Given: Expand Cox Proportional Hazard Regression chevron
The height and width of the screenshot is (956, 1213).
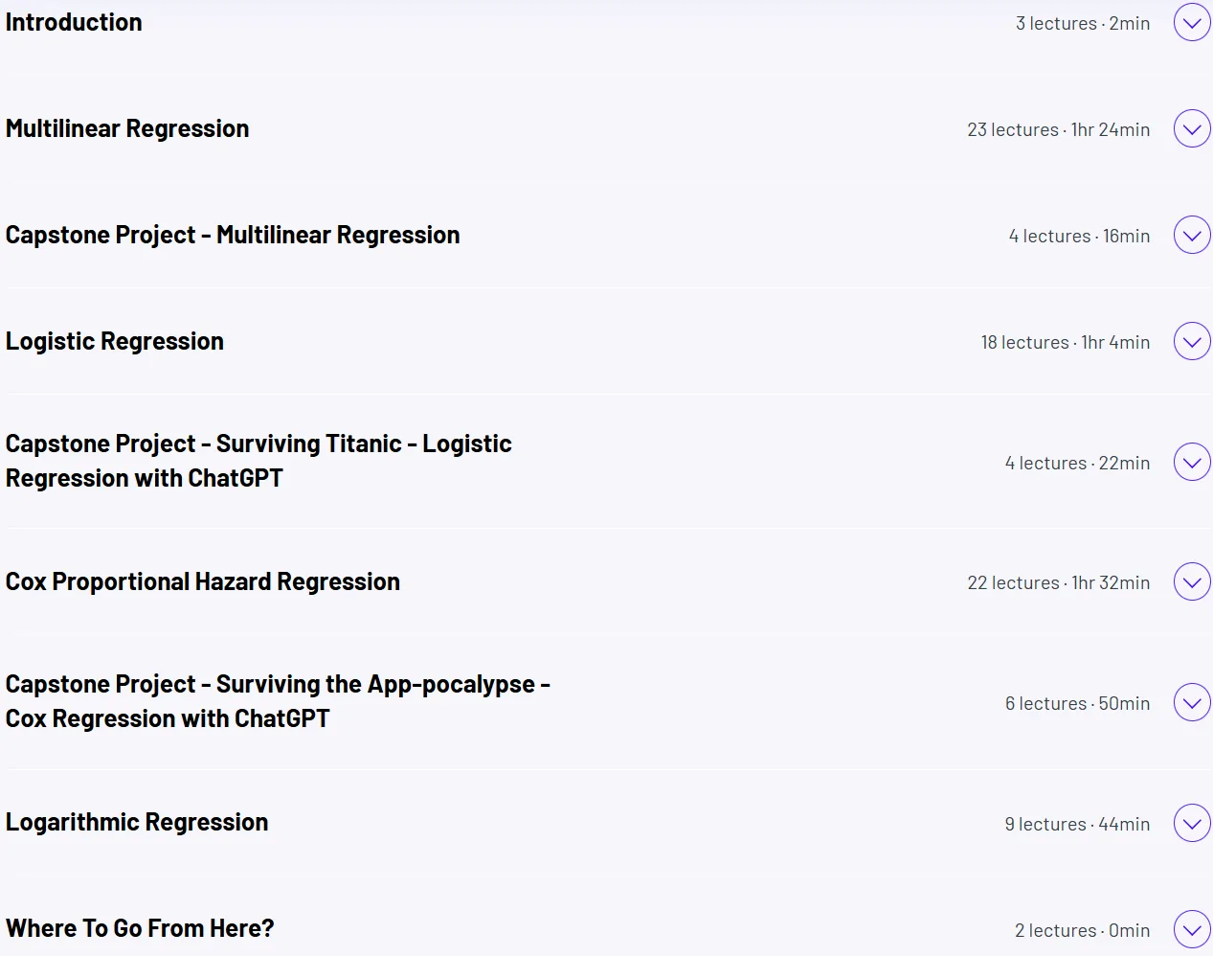Looking at the screenshot, I should 1192,581.
